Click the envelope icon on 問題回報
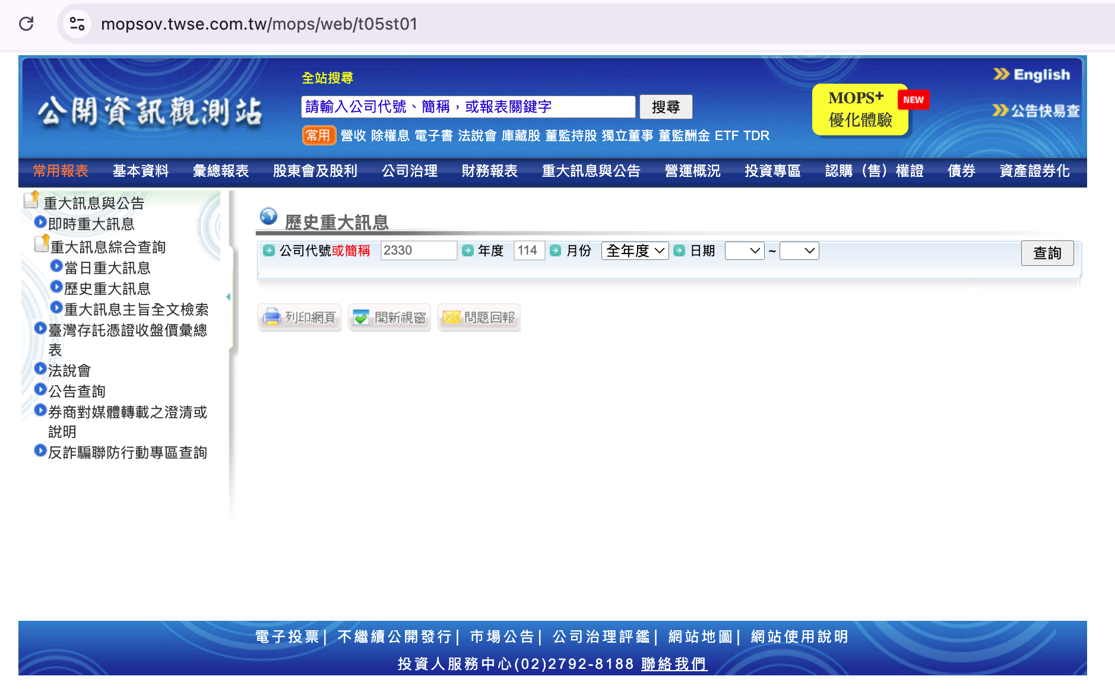This screenshot has height=692, width=1115. point(452,318)
